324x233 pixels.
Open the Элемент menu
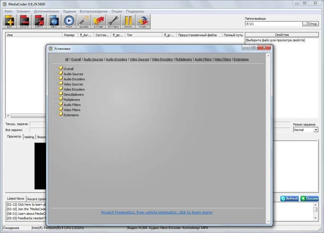[23, 11]
